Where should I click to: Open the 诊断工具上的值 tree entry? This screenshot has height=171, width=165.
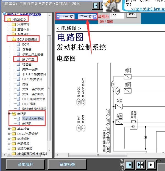click(33, 54)
